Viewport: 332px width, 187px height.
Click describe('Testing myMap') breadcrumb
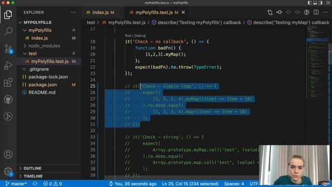pyautogui.click(x=288, y=22)
